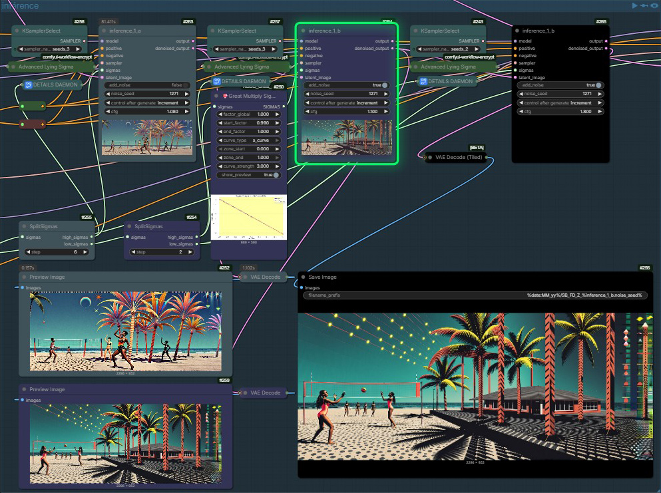Click the inference group title at top-left
The width and height of the screenshot is (661, 493).
pos(20,5)
